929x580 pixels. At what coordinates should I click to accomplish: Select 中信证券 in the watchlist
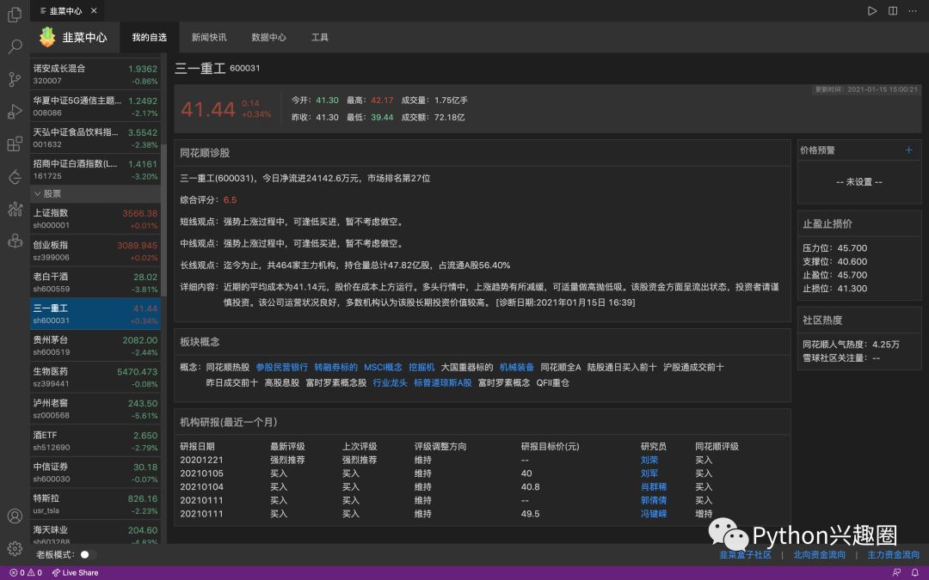tap(95, 473)
